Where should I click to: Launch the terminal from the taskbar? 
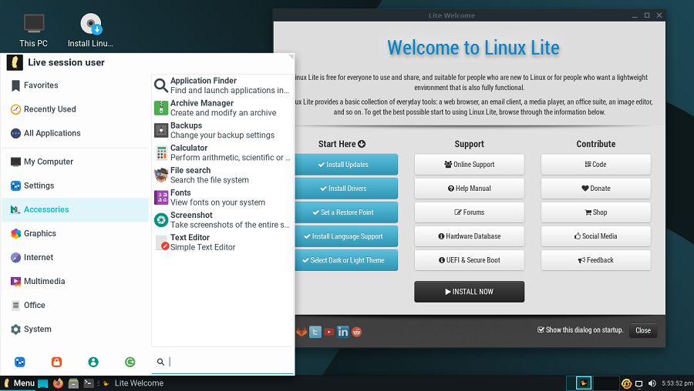(89, 383)
